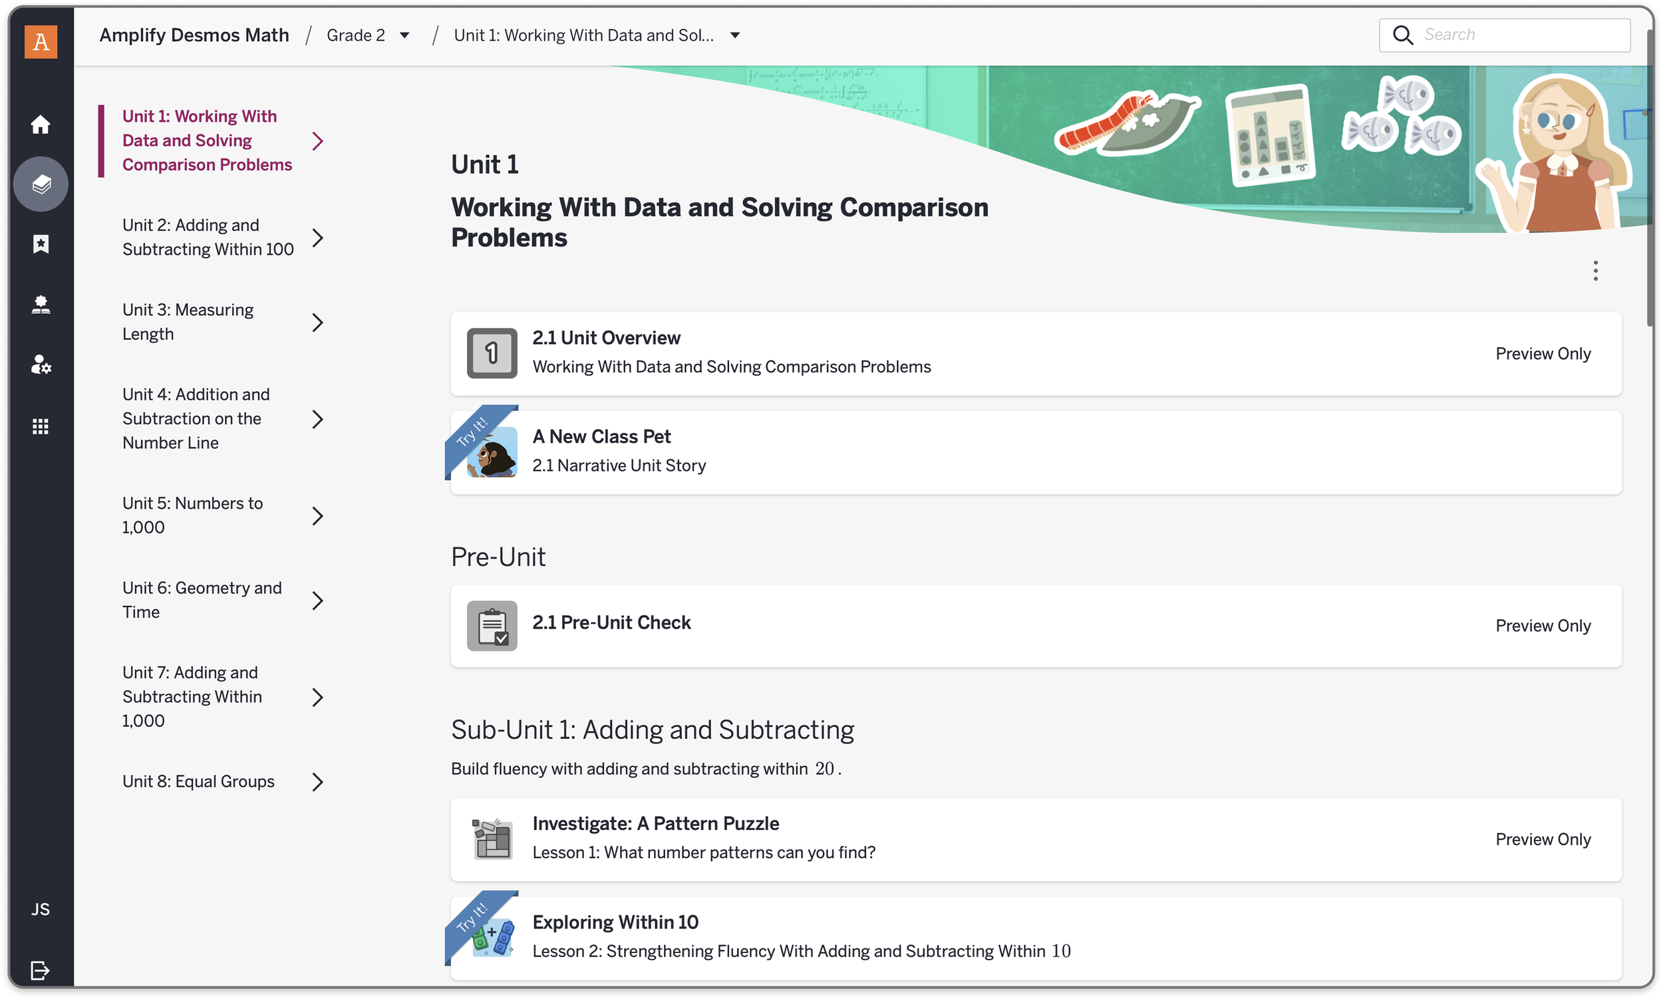Open the bookmarked items star icon
The width and height of the screenshot is (1663, 999).
(41, 243)
